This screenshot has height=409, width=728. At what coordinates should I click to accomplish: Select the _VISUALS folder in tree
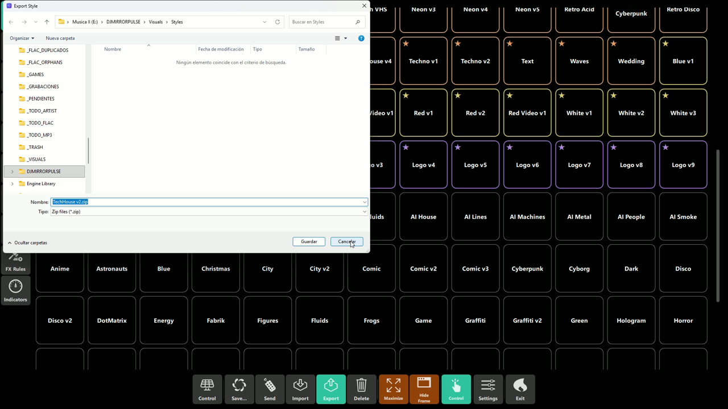[36, 160]
